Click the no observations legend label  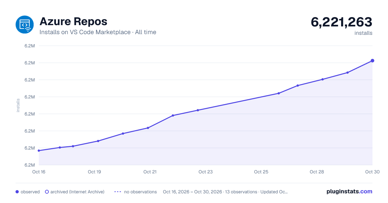click(140, 192)
